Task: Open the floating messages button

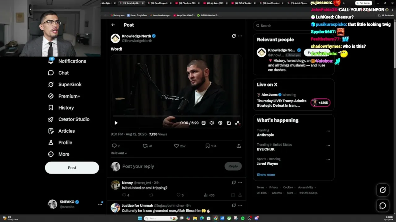Action: tap(383, 206)
